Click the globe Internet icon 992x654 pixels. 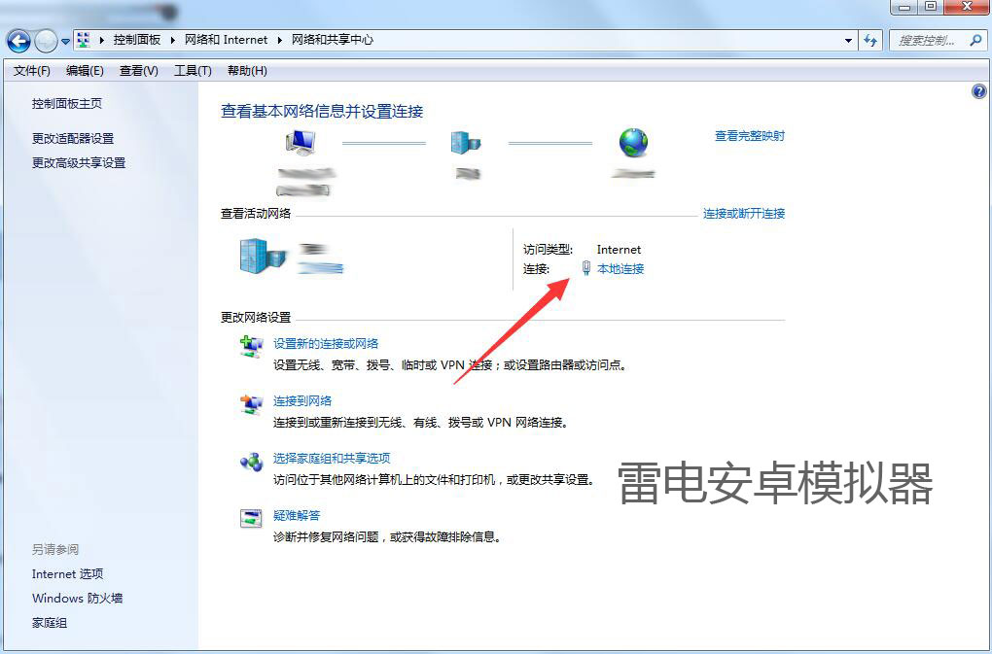pyautogui.click(x=633, y=143)
